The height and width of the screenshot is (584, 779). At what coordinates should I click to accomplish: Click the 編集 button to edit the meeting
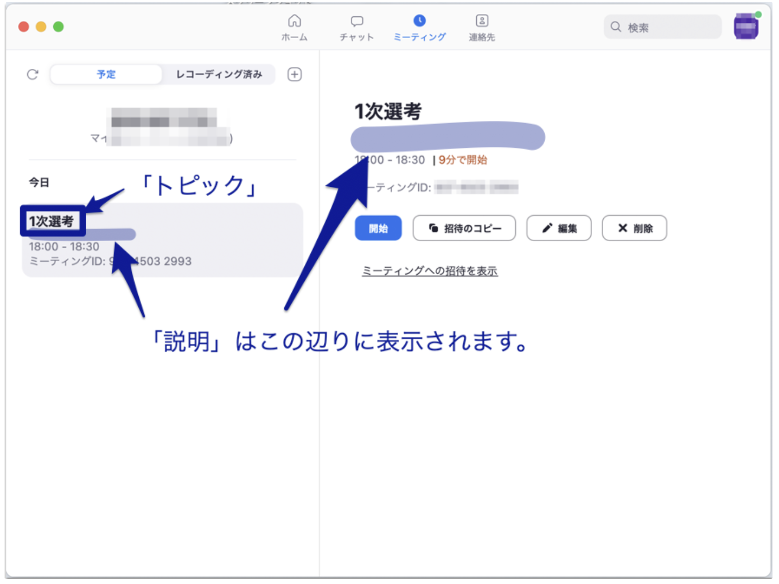559,228
